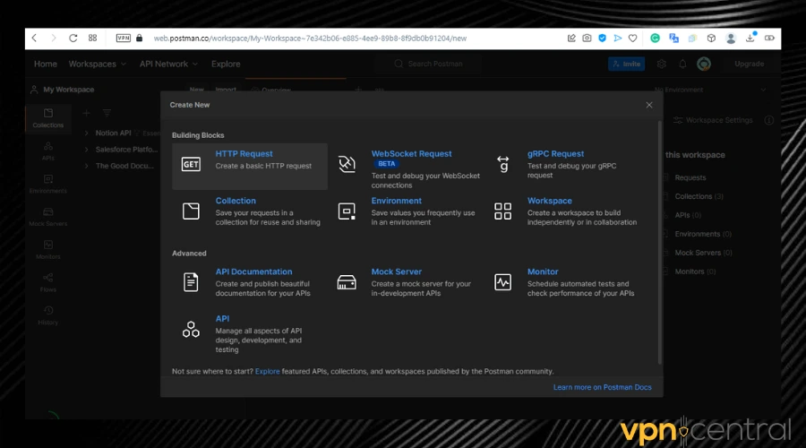Viewport: 806px width, 448px height.
Task: Click the WebSocket Request icon
Action: pos(347,164)
